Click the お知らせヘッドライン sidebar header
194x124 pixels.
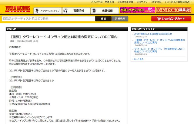159,29
